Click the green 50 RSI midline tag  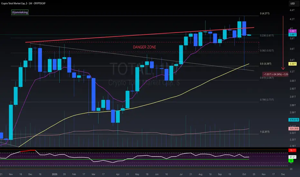coord(291,161)
